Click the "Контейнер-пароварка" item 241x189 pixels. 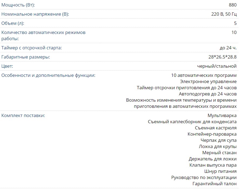(212, 134)
